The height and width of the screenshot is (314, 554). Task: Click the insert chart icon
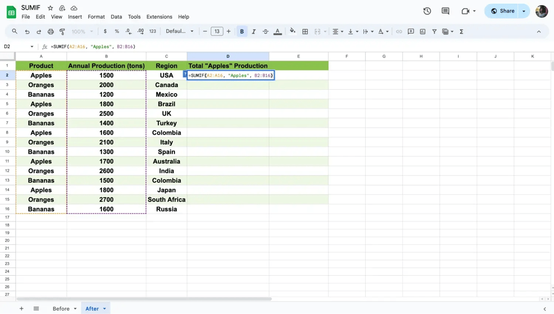423,32
